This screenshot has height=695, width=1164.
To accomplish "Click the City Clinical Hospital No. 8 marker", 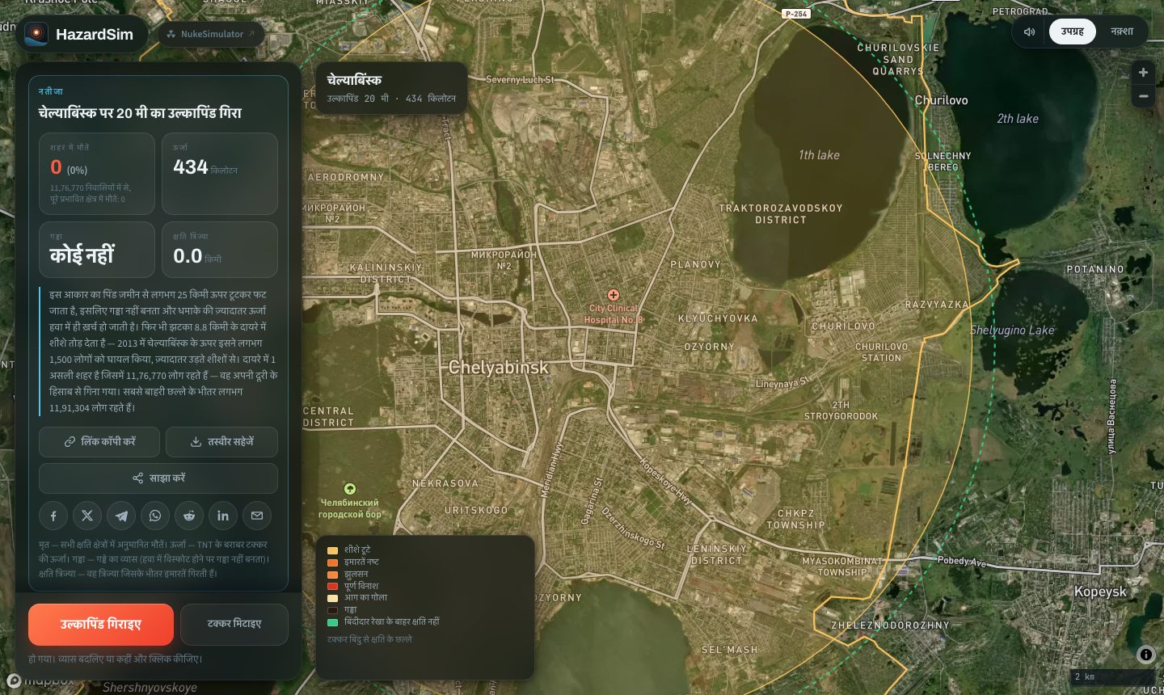I will coord(614,295).
